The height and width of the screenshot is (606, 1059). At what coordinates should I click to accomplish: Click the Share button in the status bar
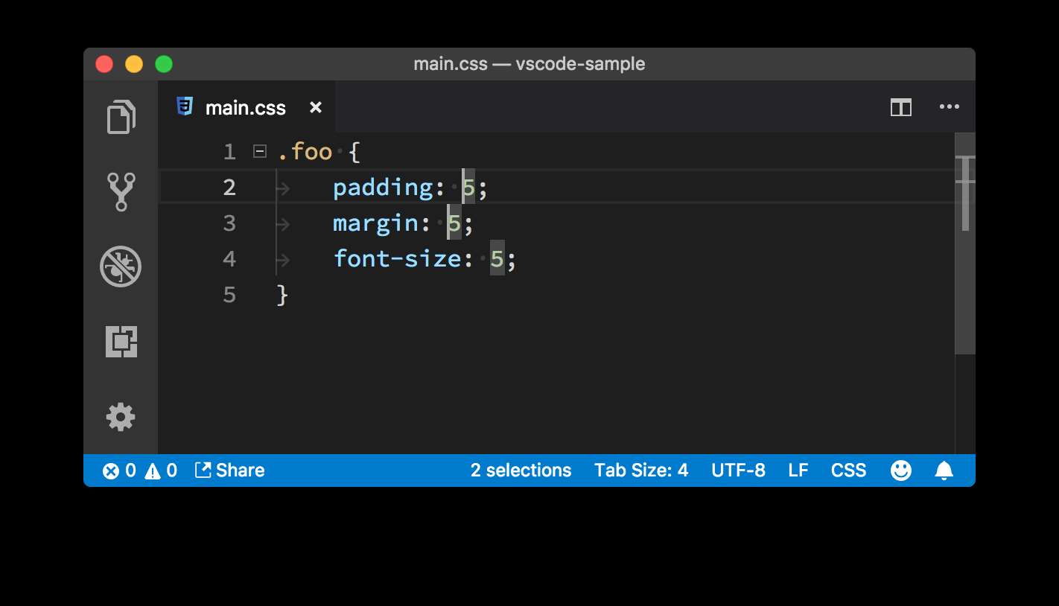click(x=229, y=470)
